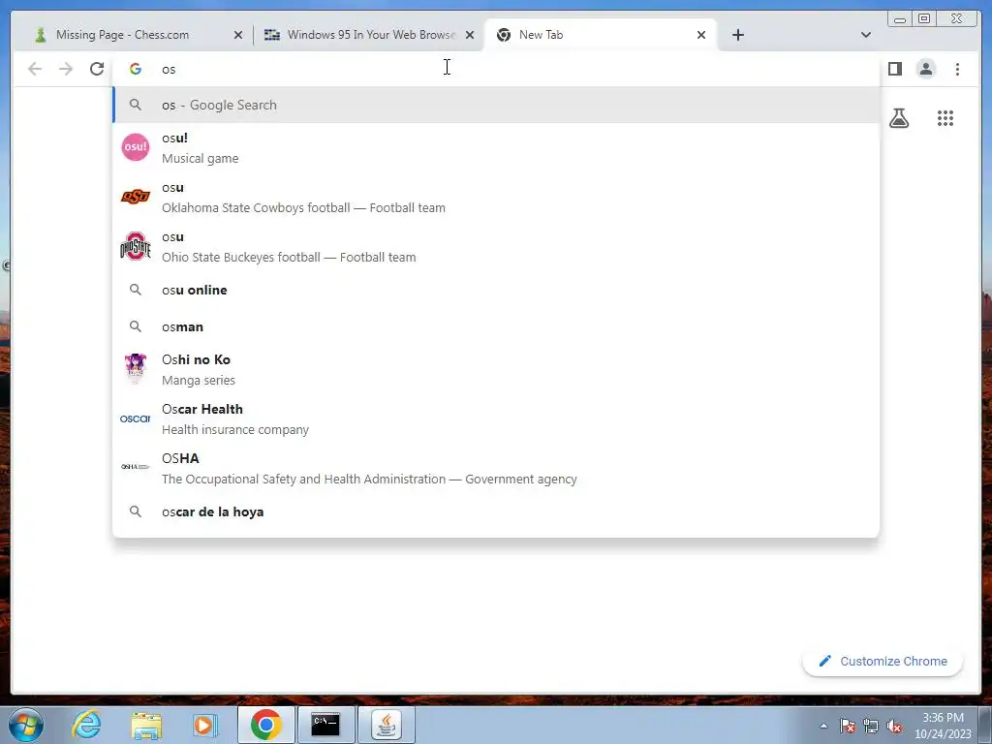Show hidden system tray icons
Screen dimensions: 992x744
(x=823, y=726)
